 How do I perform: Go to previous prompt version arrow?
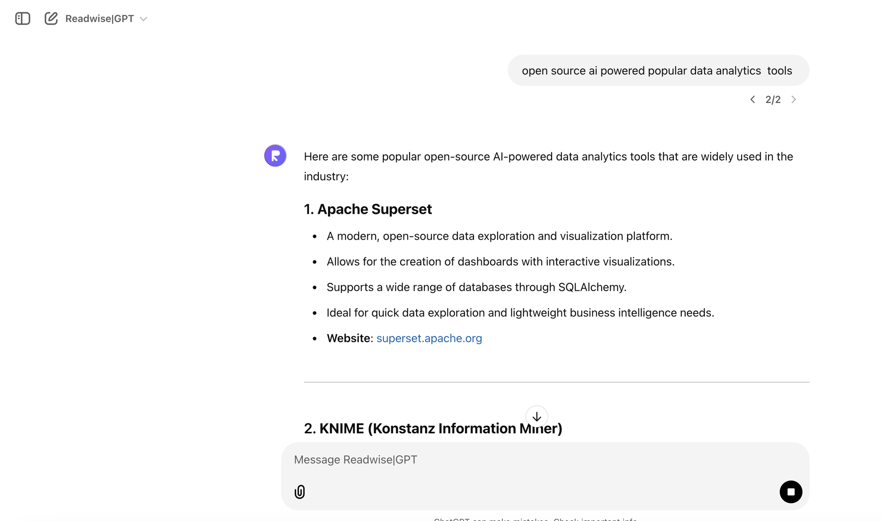click(753, 100)
